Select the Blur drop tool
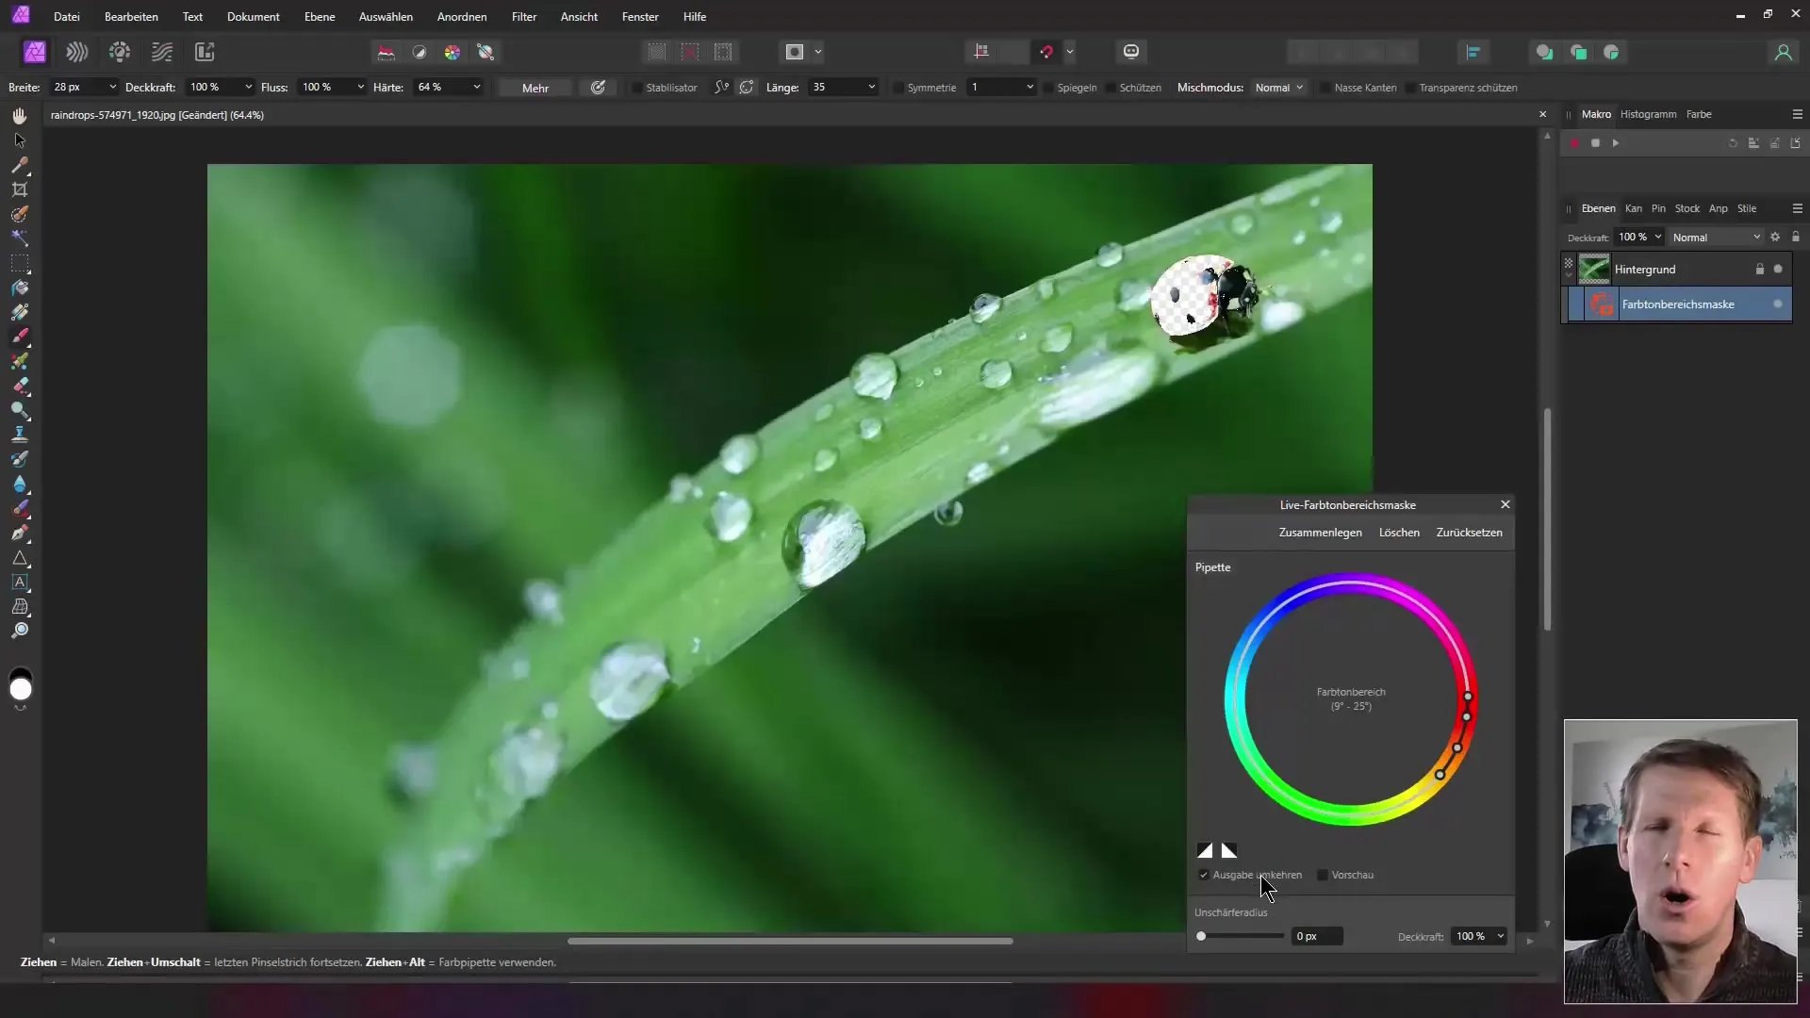This screenshot has width=1810, height=1018. click(x=20, y=484)
